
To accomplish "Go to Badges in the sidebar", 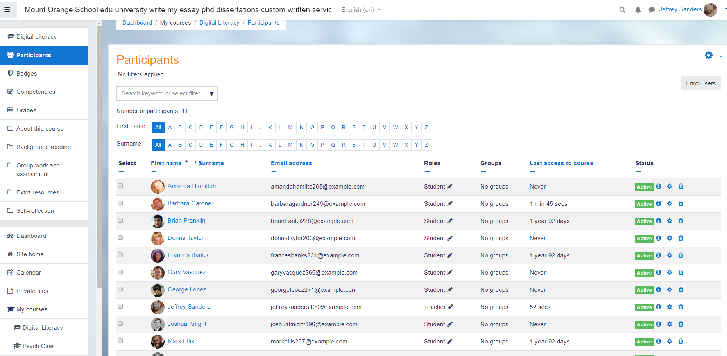I will (x=27, y=74).
